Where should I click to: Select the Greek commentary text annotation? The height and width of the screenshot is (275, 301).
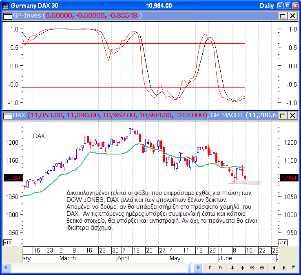(162, 210)
